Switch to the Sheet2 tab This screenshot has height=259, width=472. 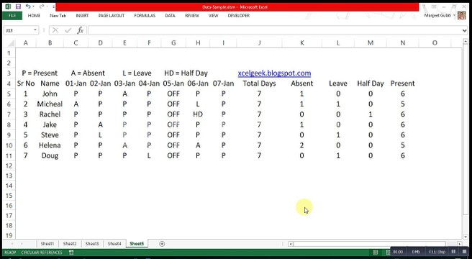70,244
